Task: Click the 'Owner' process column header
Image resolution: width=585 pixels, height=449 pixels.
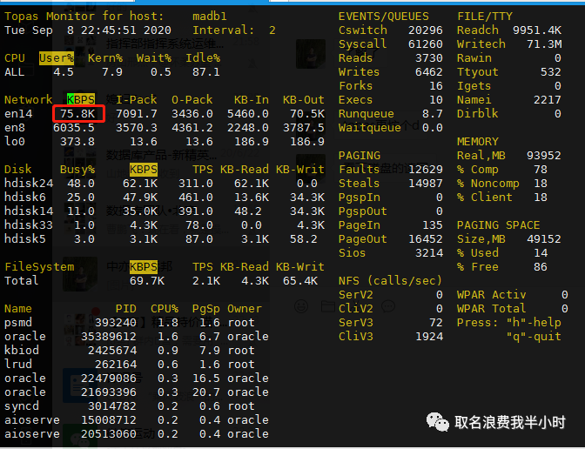Action: point(245,309)
